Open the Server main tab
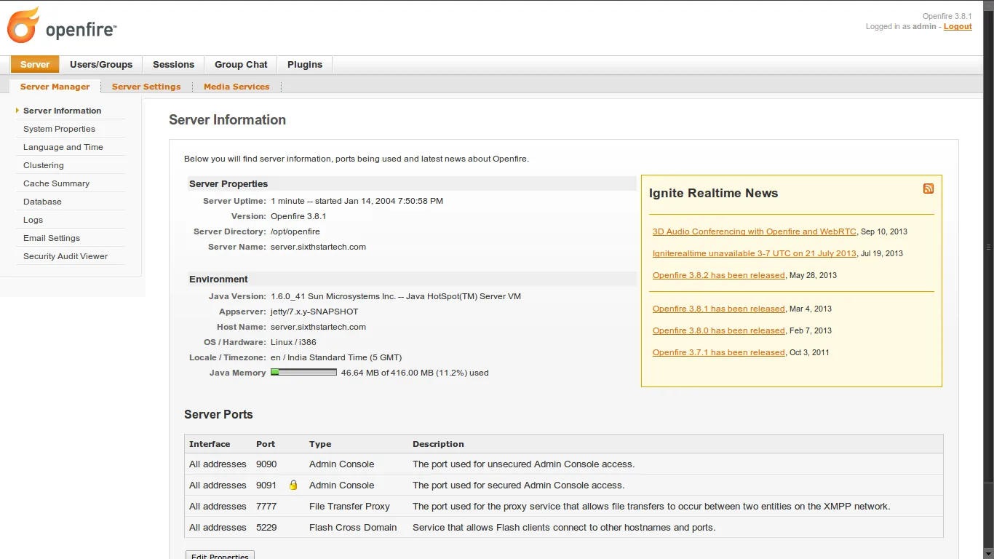The width and height of the screenshot is (994, 559). point(35,65)
